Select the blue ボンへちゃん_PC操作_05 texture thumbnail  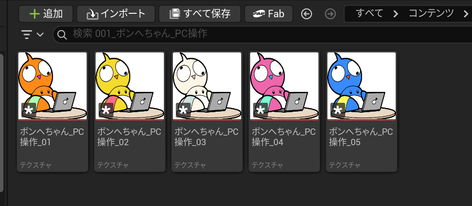361,86
